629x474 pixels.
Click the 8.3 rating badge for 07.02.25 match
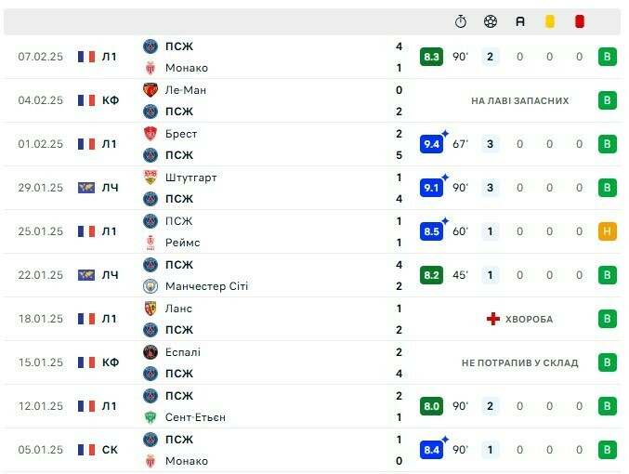pyautogui.click(x=431, y=57)
